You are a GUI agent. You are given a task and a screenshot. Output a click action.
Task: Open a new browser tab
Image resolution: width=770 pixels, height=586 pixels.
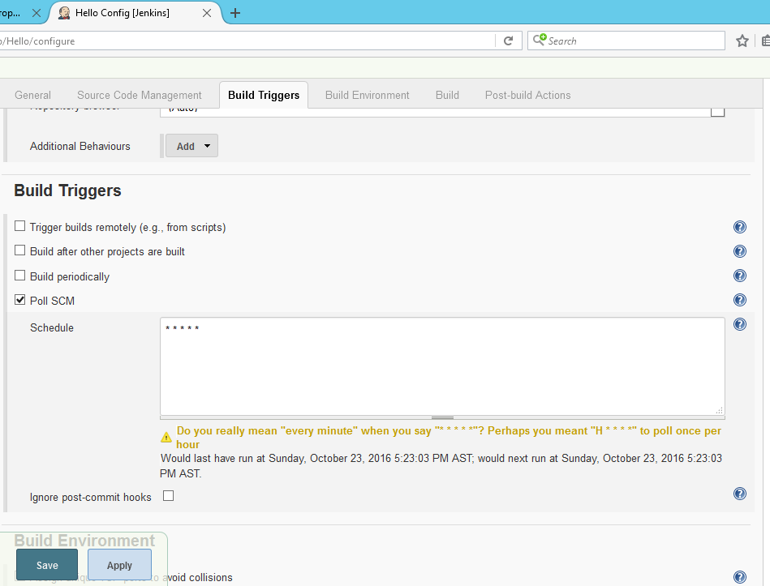pyautogui.click(x=235, y=13)
